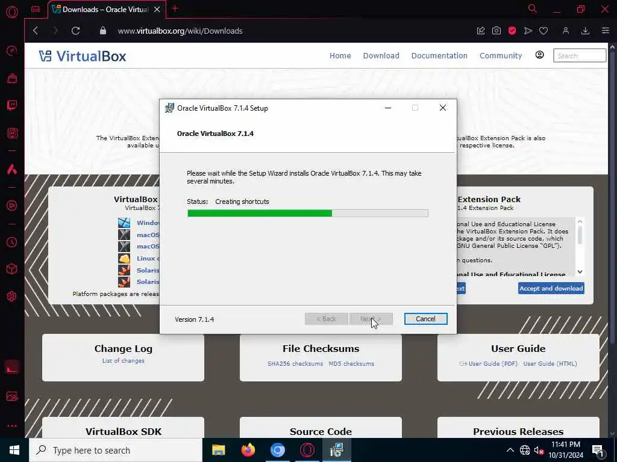Open the browser downloads icon
This screenshot has height=462, width=617.
pyautogui.click(x=586, y=31)
